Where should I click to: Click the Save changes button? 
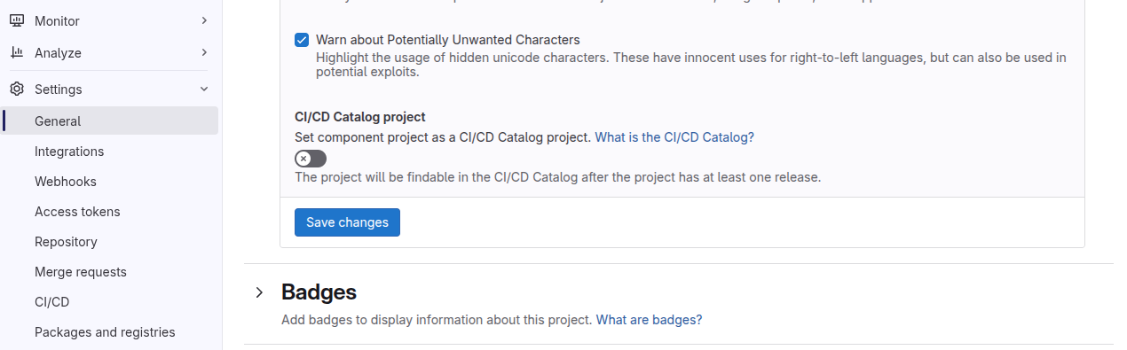(347, 222)
